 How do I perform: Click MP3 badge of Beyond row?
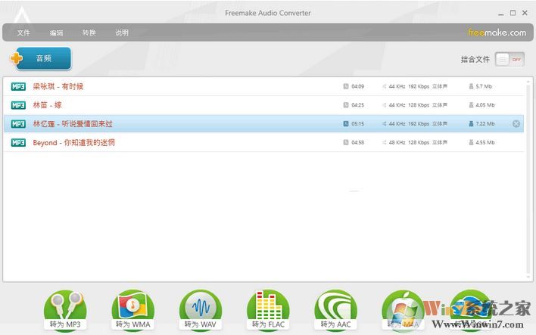[18, 142]
